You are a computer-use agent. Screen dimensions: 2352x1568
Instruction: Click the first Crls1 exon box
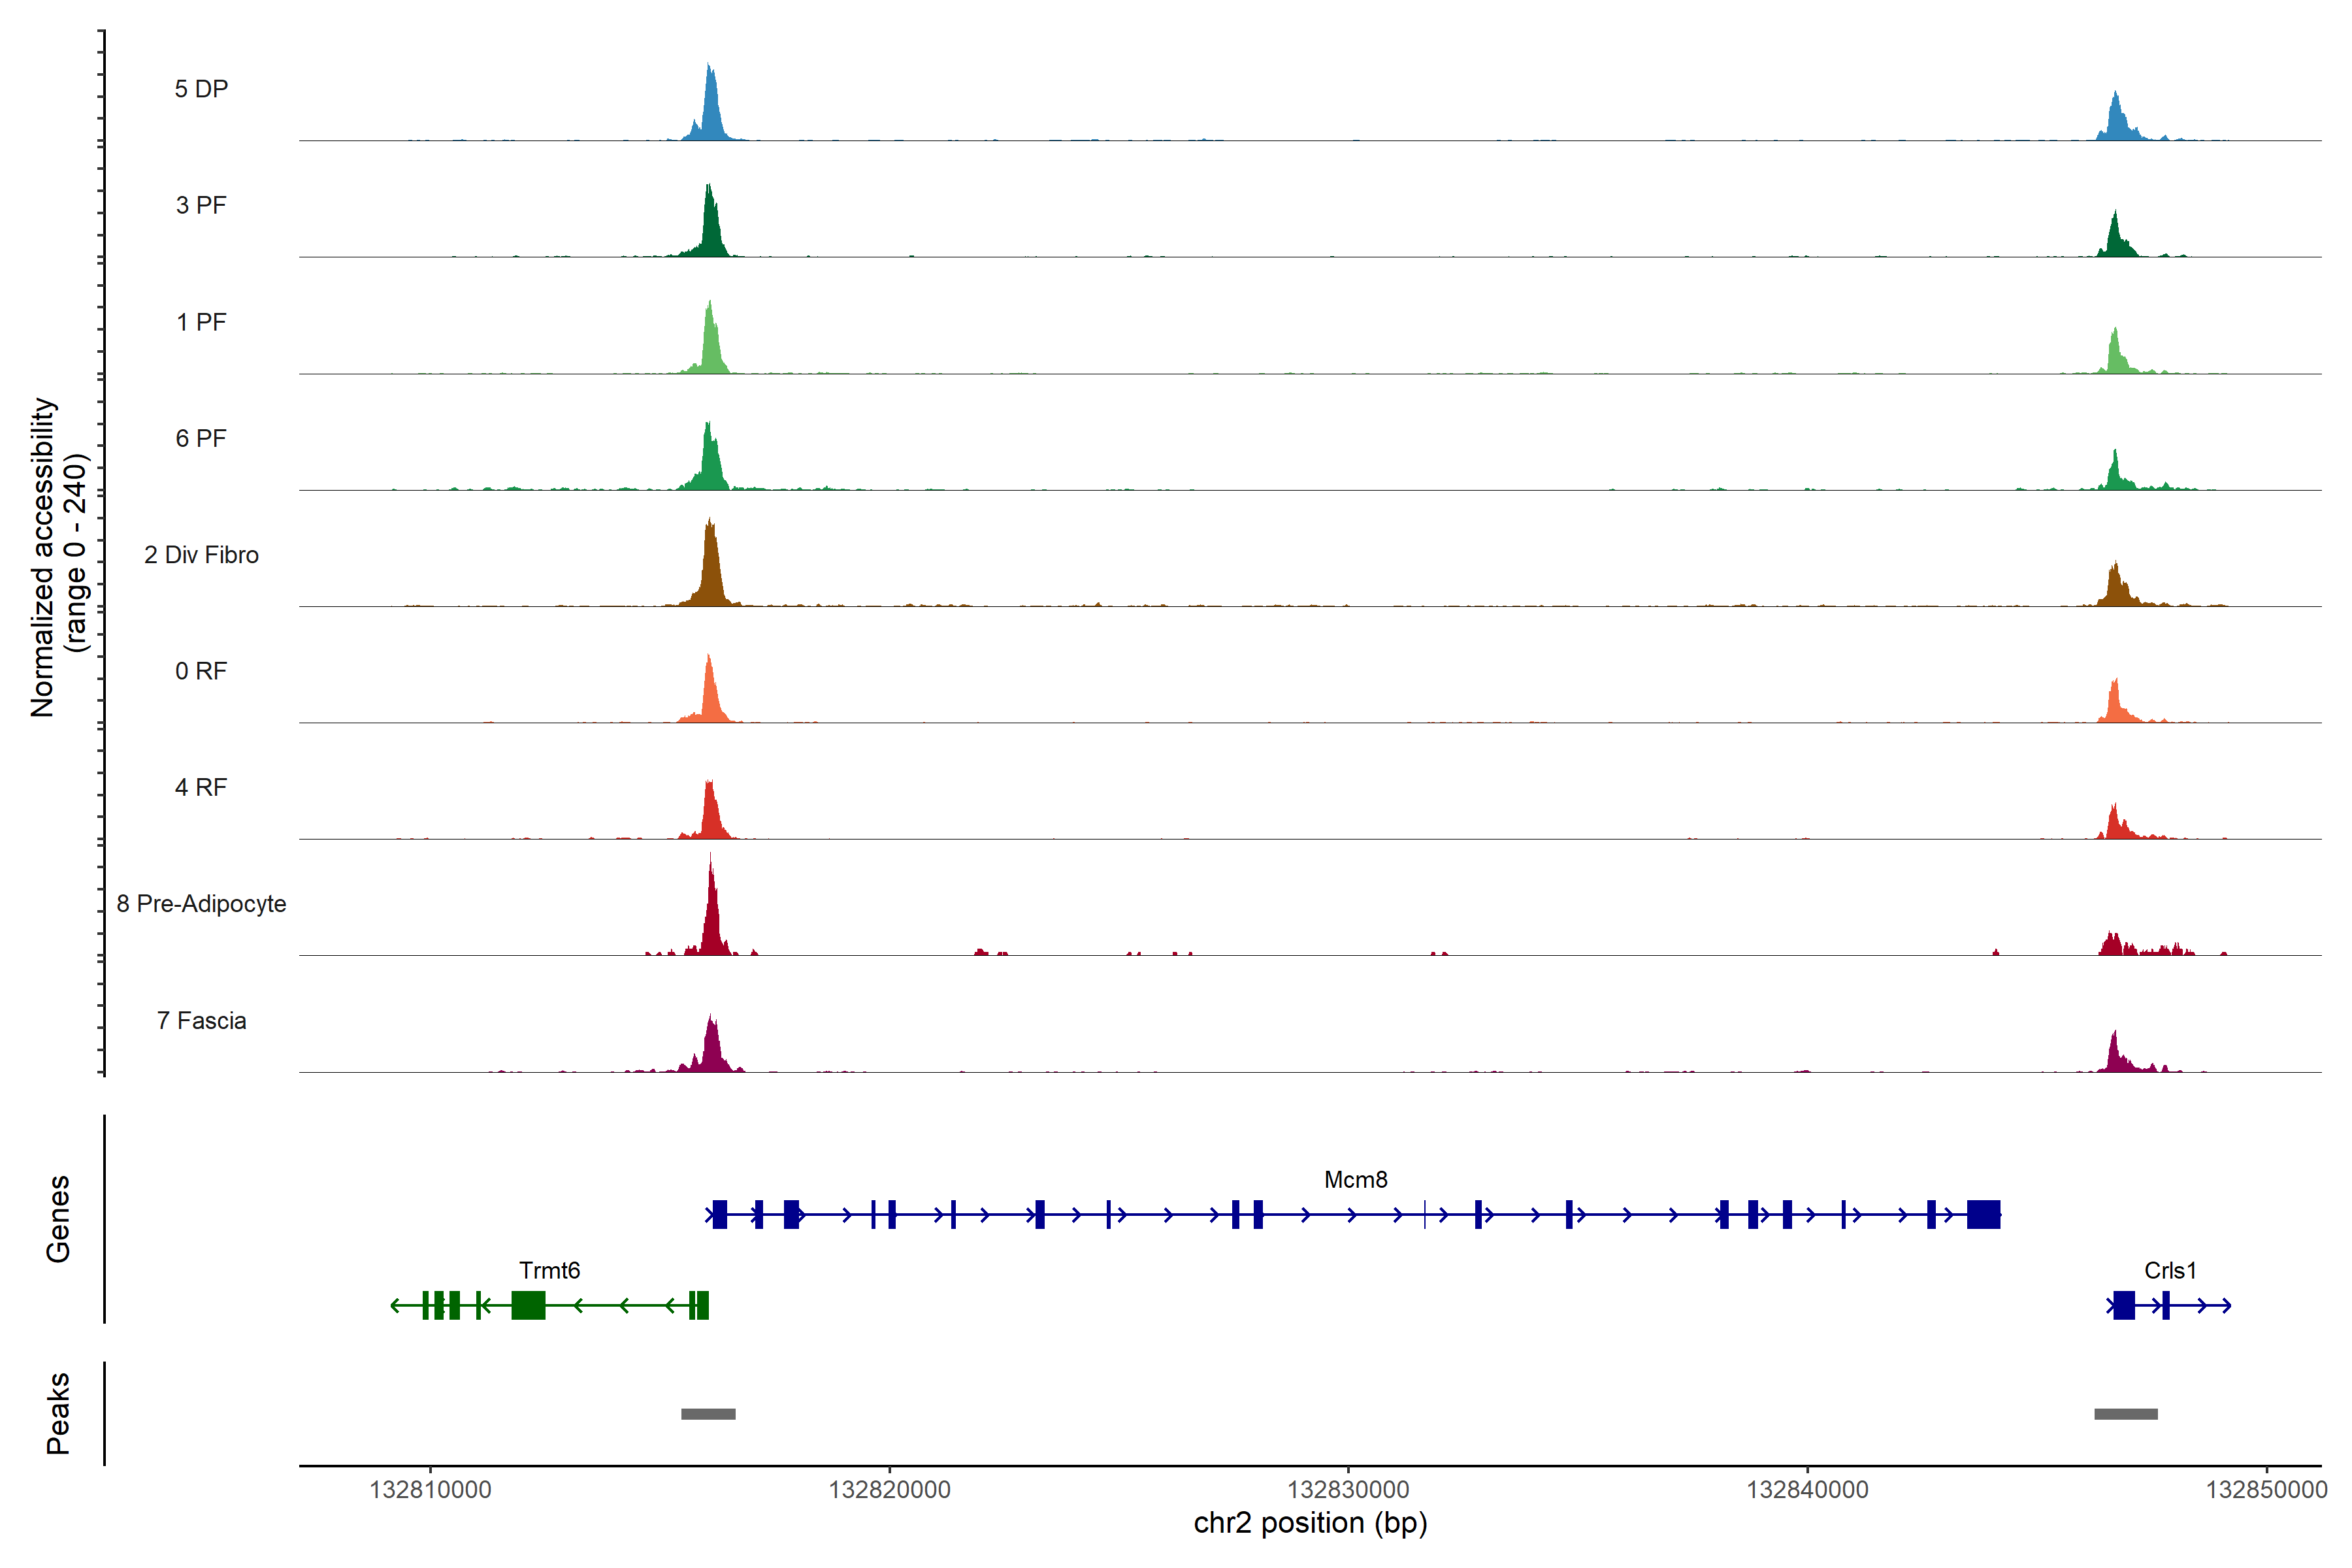click(x=2124, y=1305)
